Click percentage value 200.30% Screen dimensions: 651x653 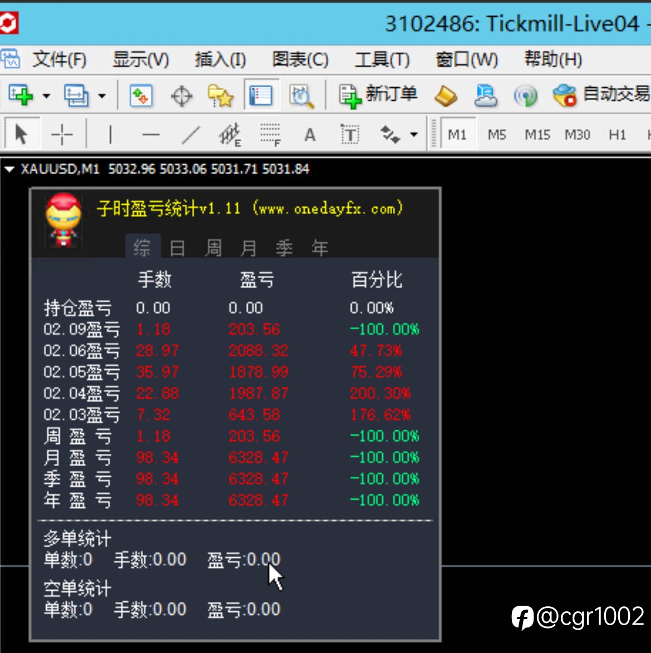pyautogui.click(x=380, y=393)
